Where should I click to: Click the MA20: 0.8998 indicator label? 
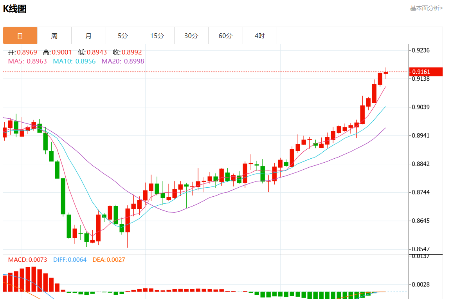[123, 61]
